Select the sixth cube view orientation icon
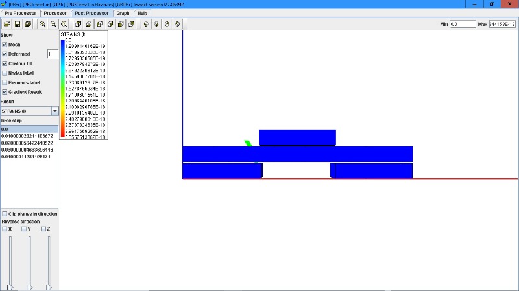The image size is (519, 291). tap(132, 24)
